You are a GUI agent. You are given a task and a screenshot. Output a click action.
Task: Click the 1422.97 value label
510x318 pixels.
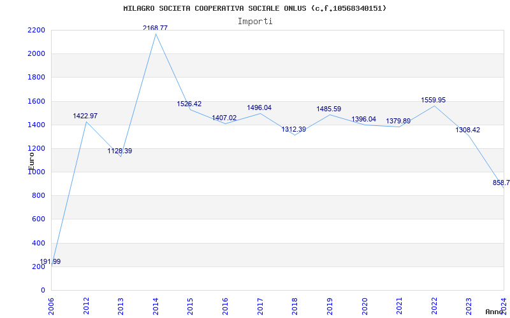85,116
